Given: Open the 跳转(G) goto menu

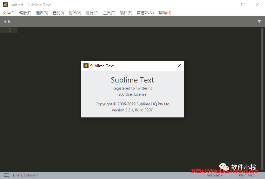Looking at the screenshot, I should tap(92, 13).
